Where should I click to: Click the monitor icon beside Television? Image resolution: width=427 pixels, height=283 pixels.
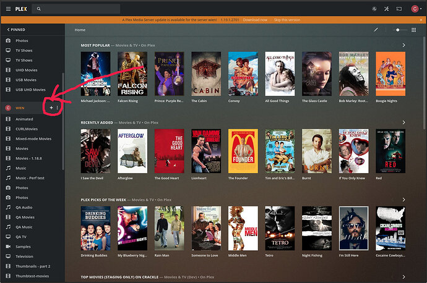(x=8, y=256)
